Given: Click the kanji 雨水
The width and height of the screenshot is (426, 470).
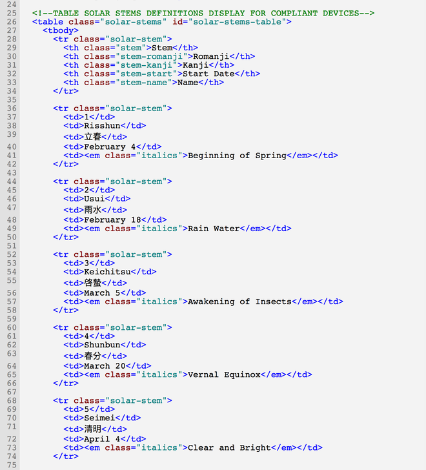Looking at the screenshot, I should click(92, 210).
